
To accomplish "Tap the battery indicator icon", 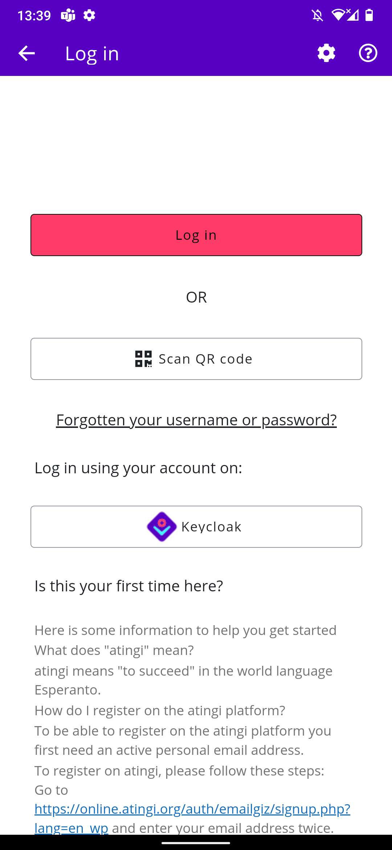I will (369, 15).
